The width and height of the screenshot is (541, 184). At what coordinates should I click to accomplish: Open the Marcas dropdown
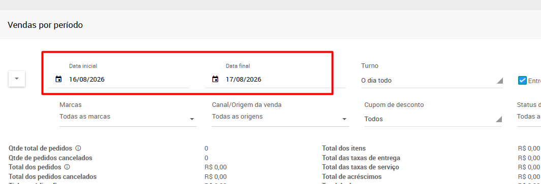click(x=128, y=117)
